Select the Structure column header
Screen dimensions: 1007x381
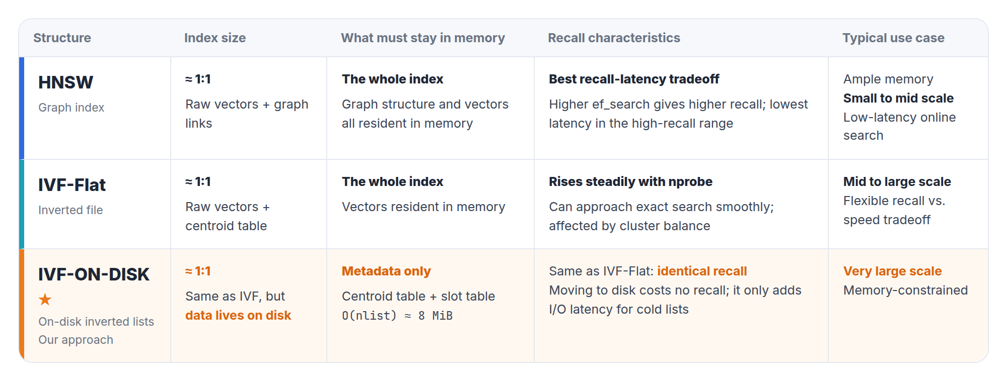click(62, 38)
